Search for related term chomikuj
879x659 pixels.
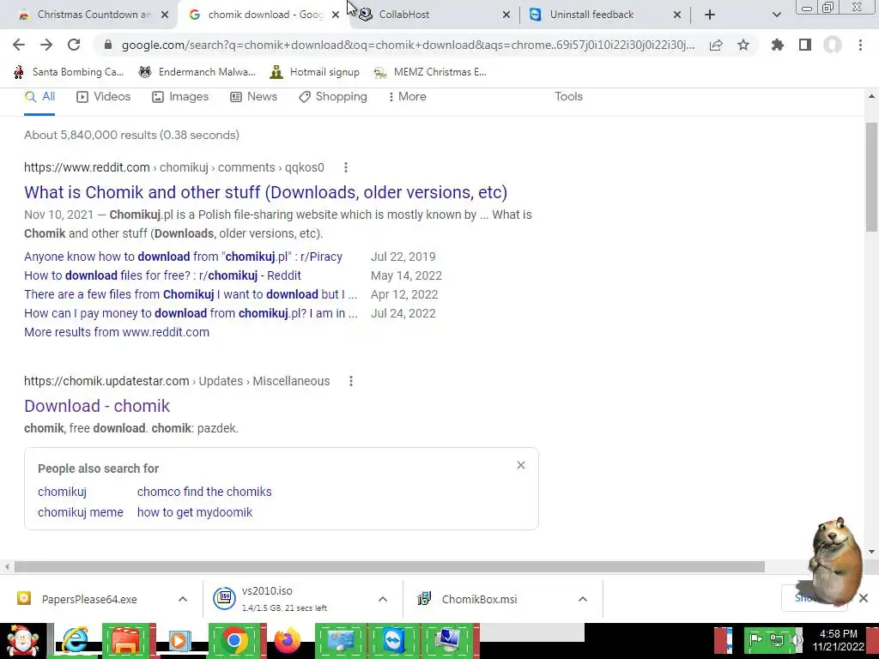(x=62, y=492)
